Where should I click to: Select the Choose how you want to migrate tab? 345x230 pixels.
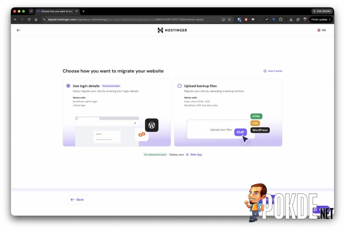coord(57,11)
